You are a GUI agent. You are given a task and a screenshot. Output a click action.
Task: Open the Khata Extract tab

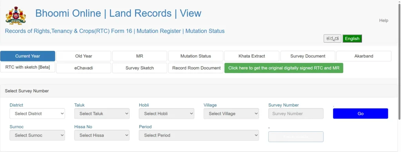(x=252, y=56)
